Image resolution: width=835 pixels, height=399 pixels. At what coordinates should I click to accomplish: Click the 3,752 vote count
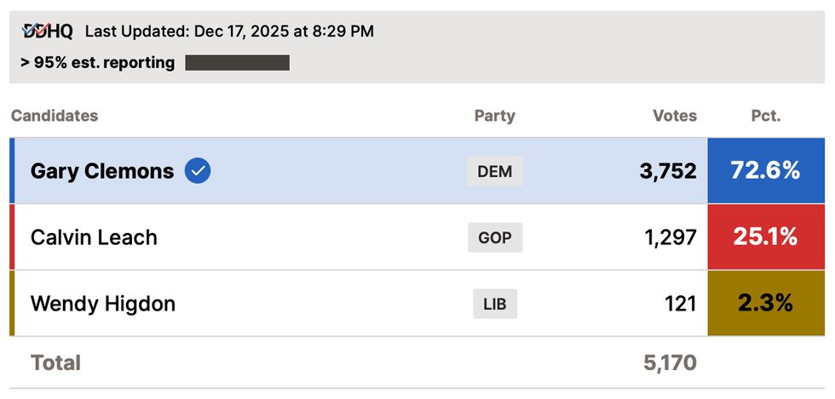[668, 171]
